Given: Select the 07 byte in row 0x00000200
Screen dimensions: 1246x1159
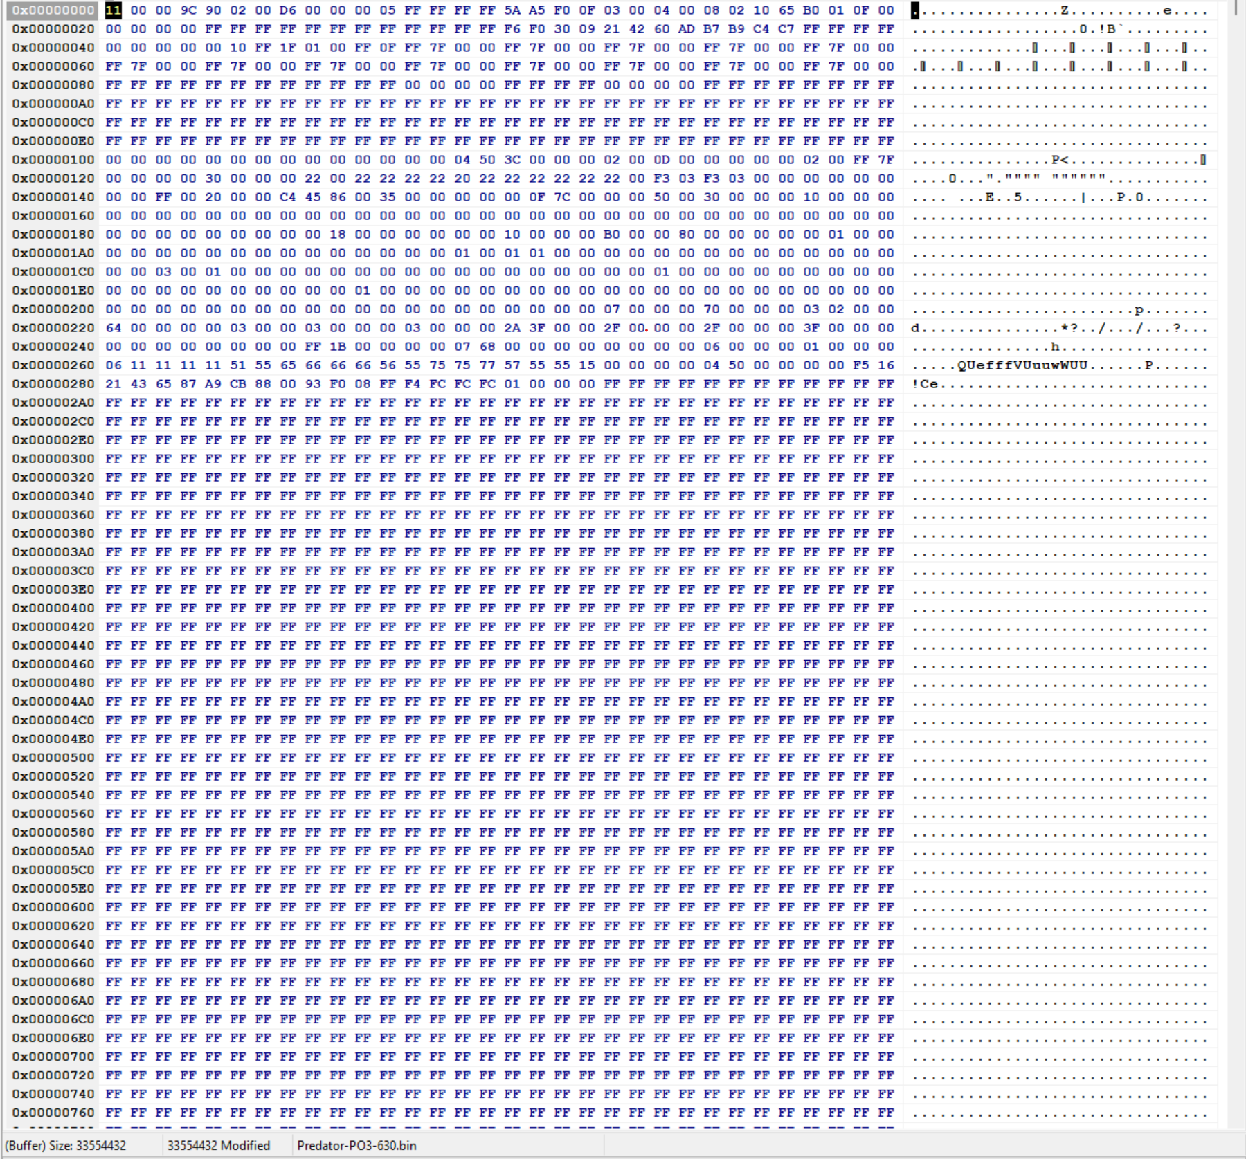Looking at the screenshot, I should coord(612,309).
